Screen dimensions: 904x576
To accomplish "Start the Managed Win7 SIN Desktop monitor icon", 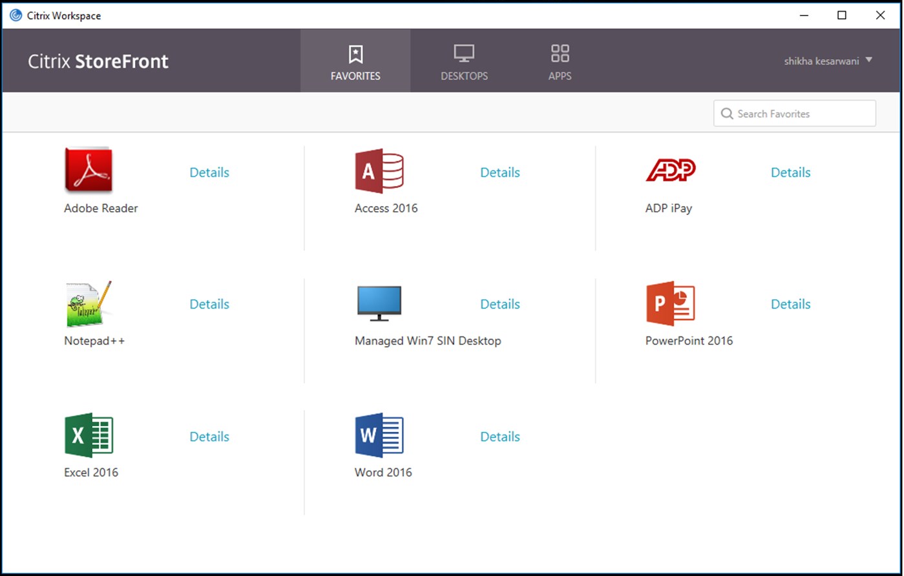I will click(x=379, y=303).
